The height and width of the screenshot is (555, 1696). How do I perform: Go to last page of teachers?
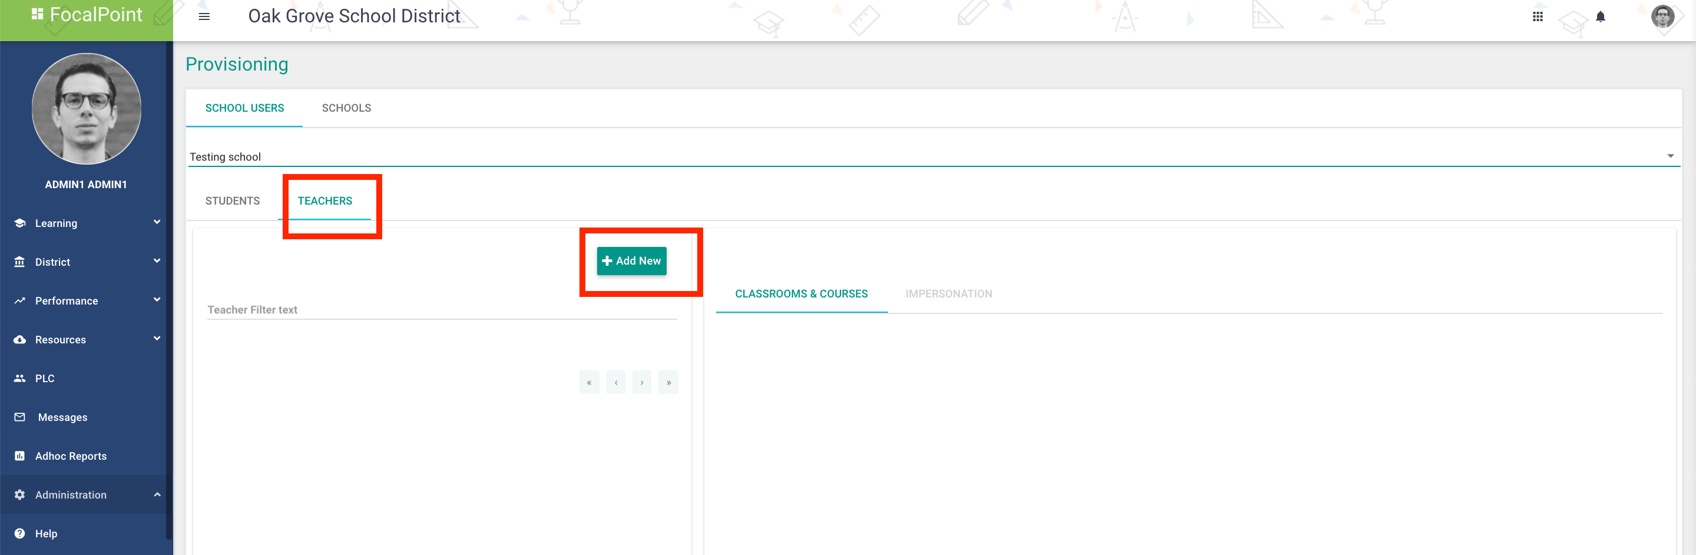click(x=668, y=382)
